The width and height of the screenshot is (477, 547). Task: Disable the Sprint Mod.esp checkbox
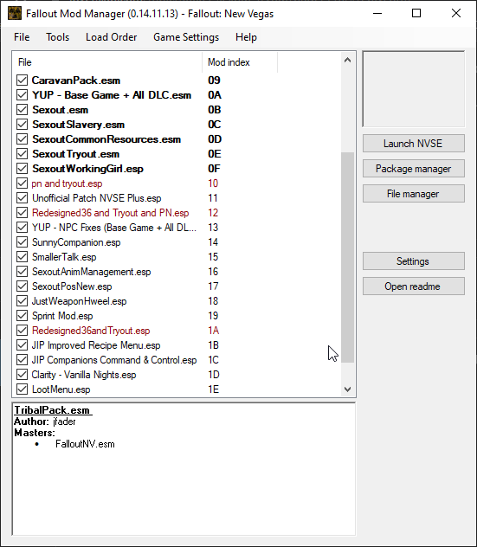pos(22,316)
